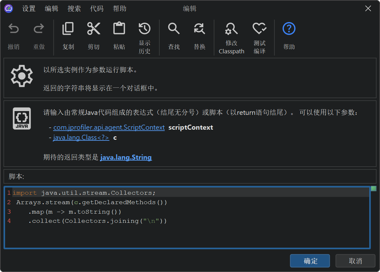Image resolution: width=380 pixels, height=272 pixels.
Task: Open the Find (查找) magnifier tool
Action: 174,29
